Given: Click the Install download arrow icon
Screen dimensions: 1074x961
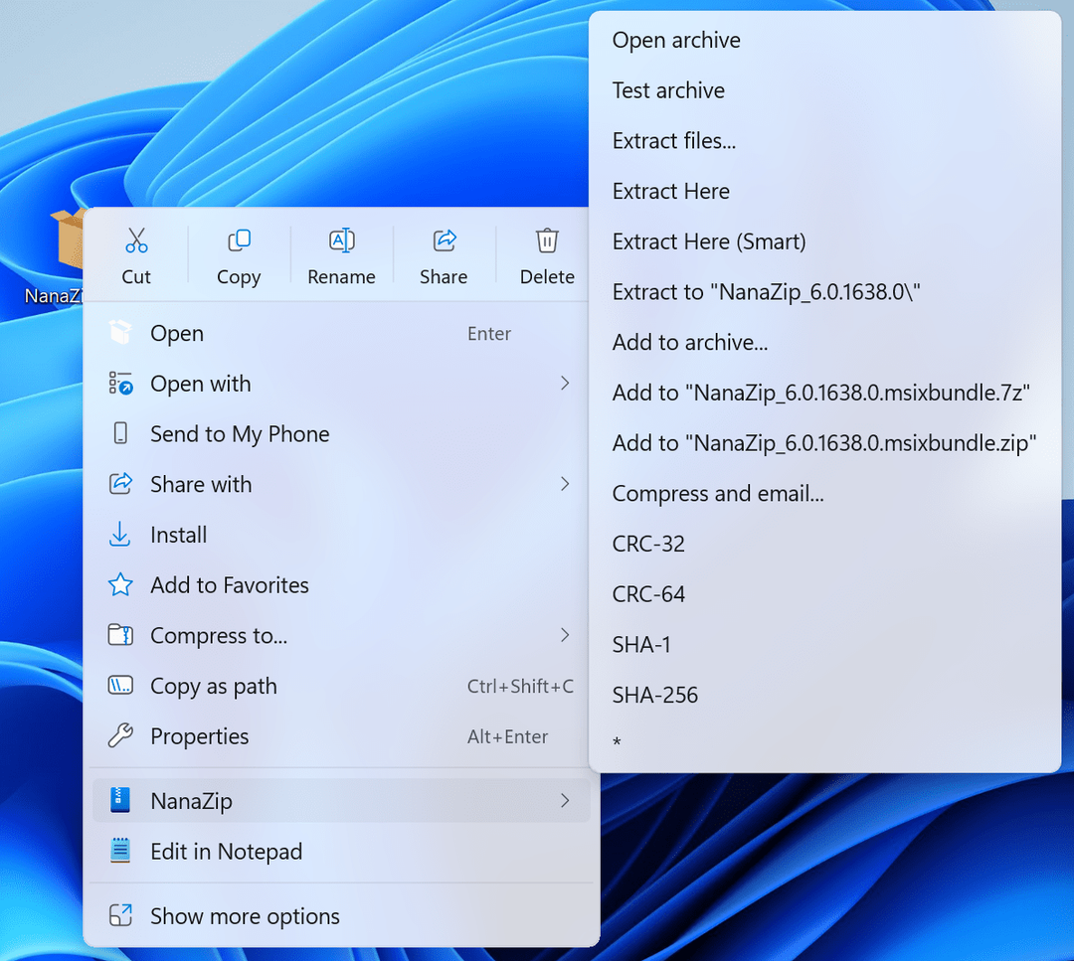Looking at the screenshot, I should click(120, 534).
